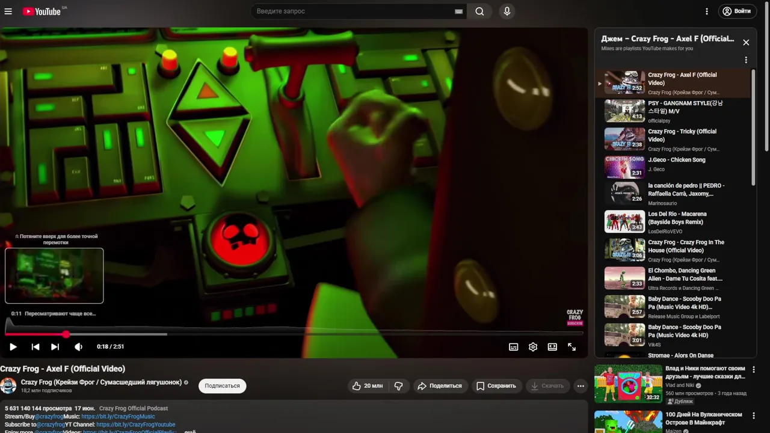Play the video
The width and height of the screenshot is (770, 433).
click(x=13, y=347)
